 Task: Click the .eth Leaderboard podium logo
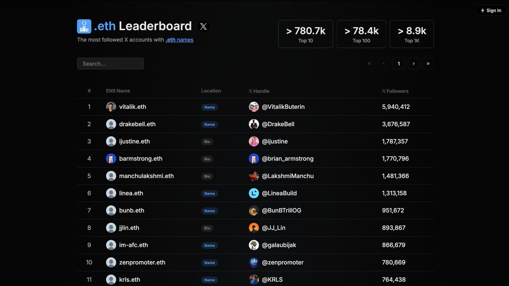(84, 26)
